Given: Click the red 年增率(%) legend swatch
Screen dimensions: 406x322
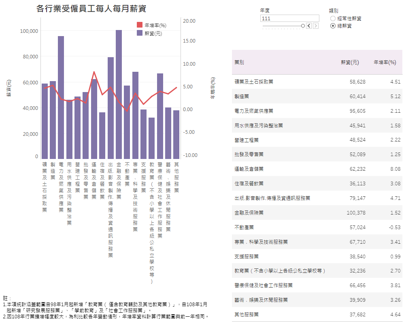Looking at the screenshot, I should pyautogui.click(x=140, y=25).
